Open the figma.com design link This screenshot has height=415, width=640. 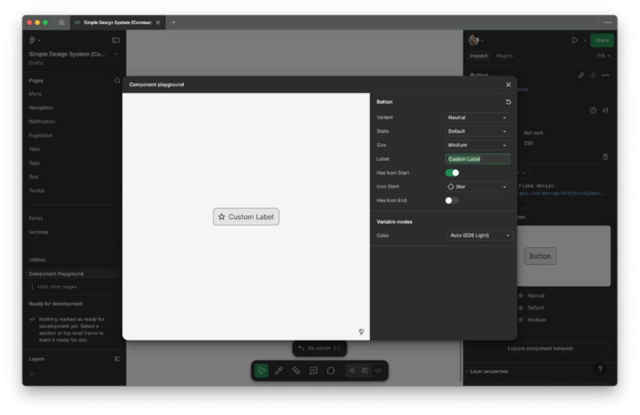[x=561, y=193]
